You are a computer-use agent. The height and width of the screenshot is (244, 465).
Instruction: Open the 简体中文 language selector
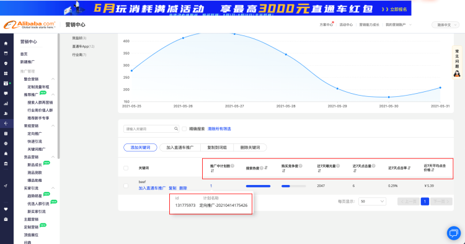[445, 25]
